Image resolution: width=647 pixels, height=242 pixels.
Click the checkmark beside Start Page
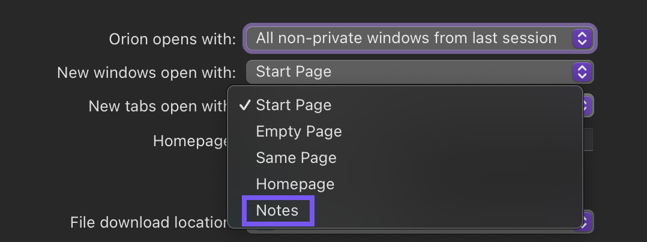pyautogui.click(x=244, y=105)
